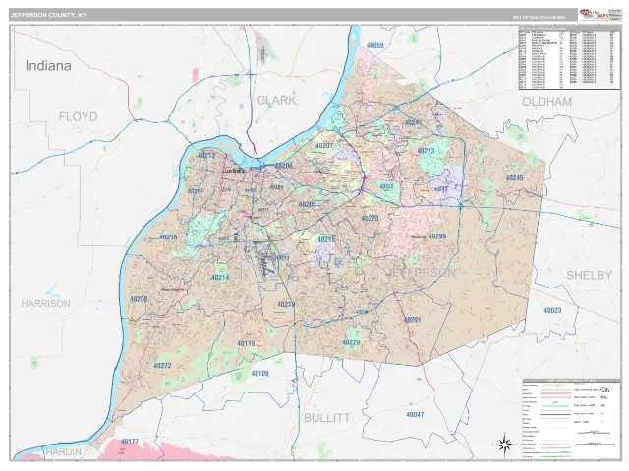Select ZIP code 40218 label
Image resolution: width=629 pixels, height=471 pixels.
tap(326, 239)
